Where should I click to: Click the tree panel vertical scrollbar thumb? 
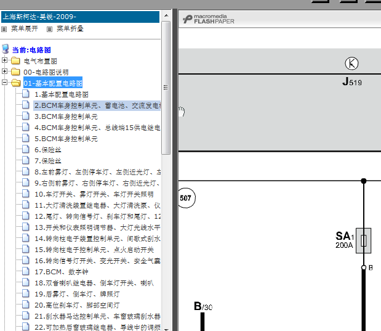pyautogui.click(x=166, y=88)
